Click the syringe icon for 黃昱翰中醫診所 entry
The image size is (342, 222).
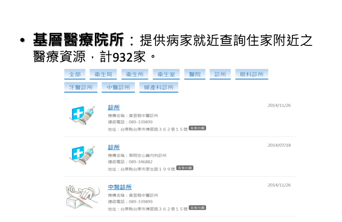click(x=83, y=116)
